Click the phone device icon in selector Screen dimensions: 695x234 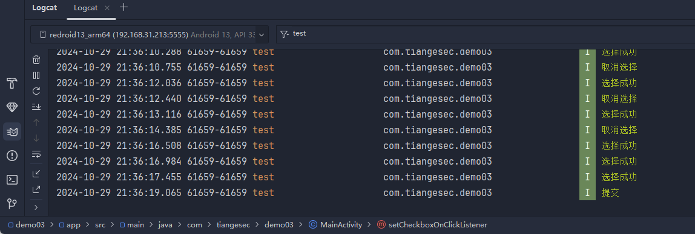pos(43,34)
